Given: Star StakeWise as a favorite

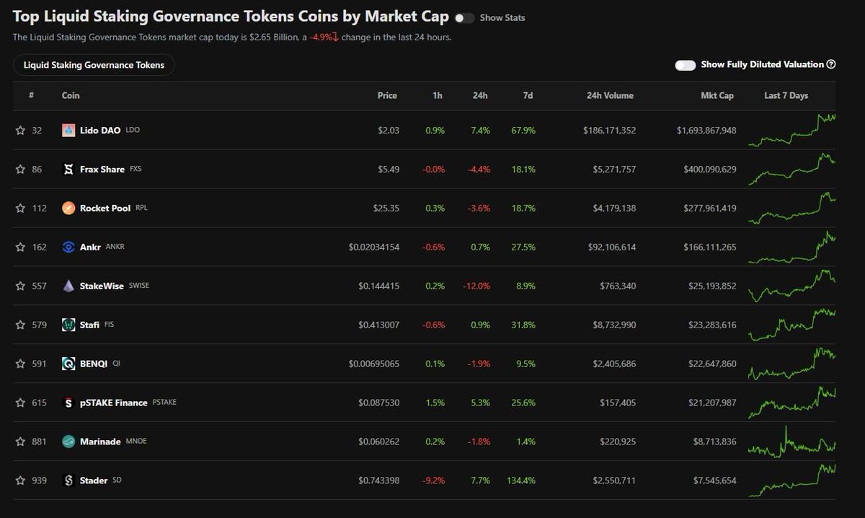Looking at the screenshot, I should click(x=20, y=286).
